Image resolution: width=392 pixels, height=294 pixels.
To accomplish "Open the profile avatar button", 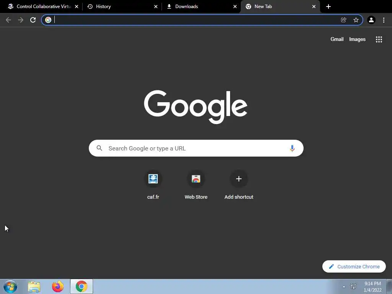I will (x=371, y=20).
